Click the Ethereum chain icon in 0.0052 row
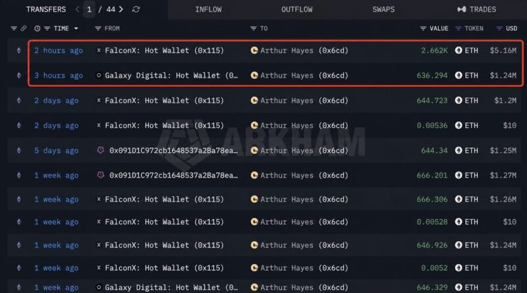This screenshot has width=527, height=293. click(19, 268)
